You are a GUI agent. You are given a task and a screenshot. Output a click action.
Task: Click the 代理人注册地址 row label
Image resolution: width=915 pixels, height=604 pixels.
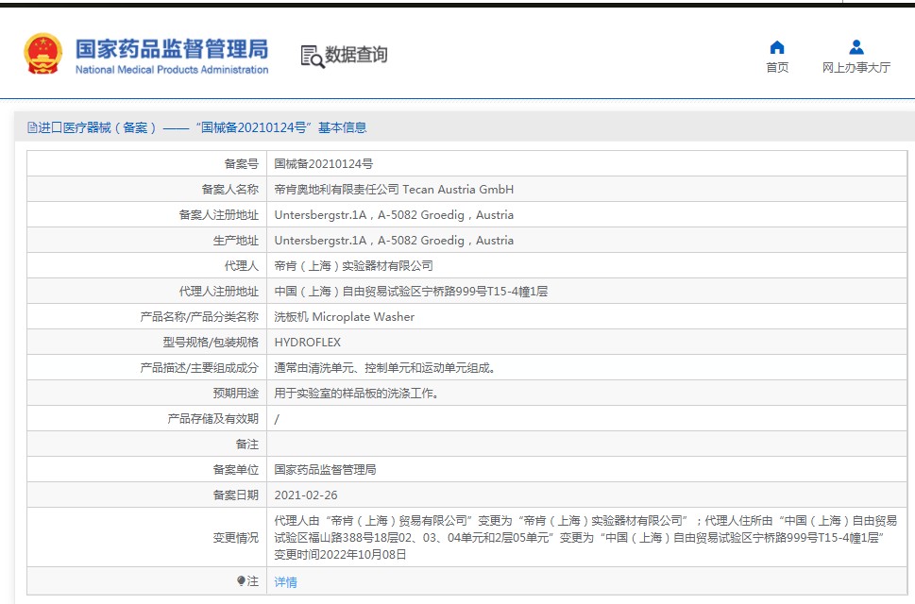218,292
